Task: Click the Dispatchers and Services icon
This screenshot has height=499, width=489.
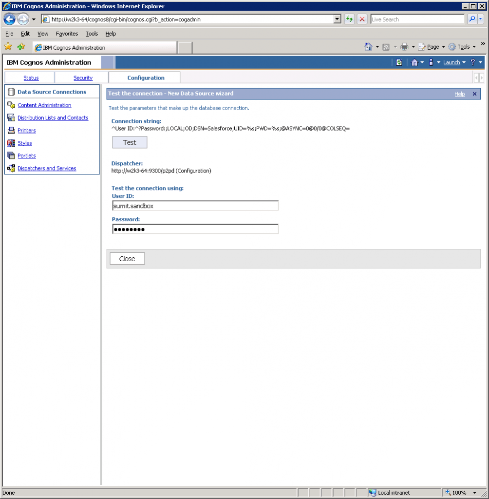Action: pos(11,168)
